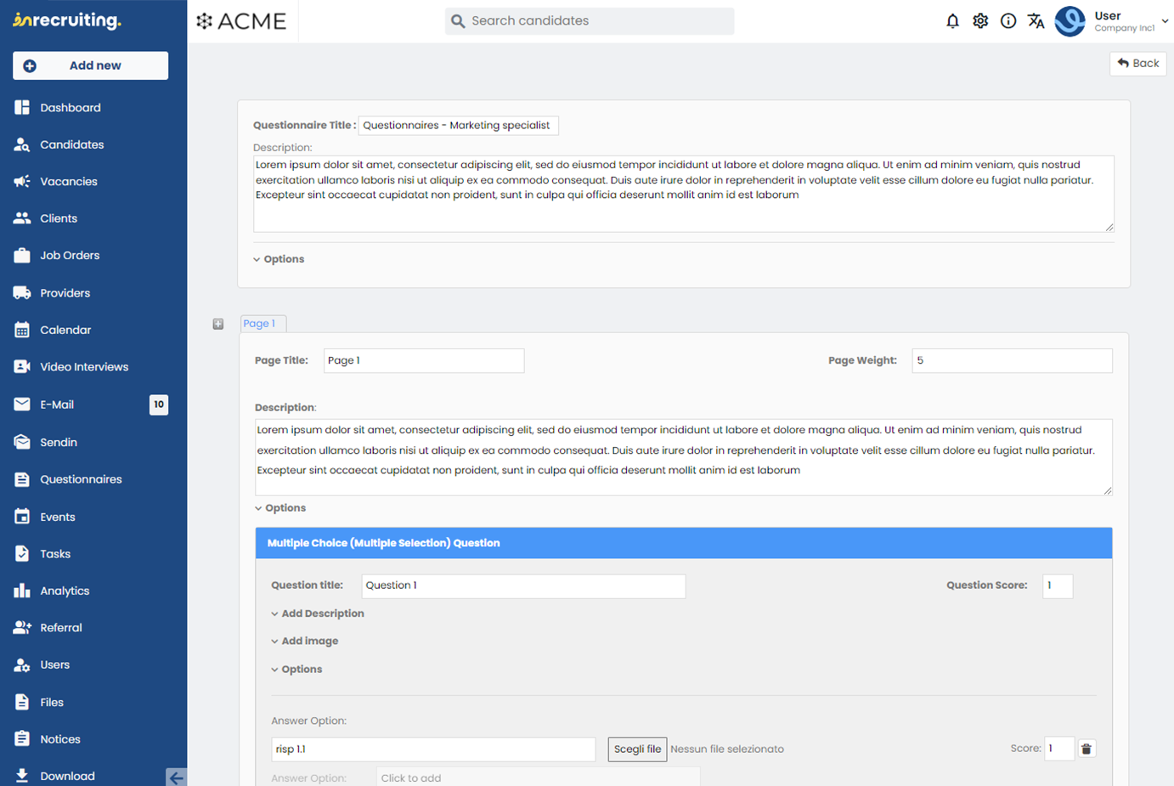The height and width of the screenshot is (786, 1174).
Task: Delete answer option with trash icon
Action: coord(1086,749)
